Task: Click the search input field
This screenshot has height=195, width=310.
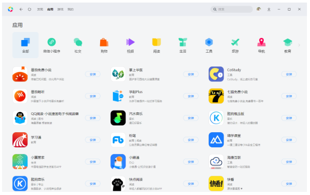Action: (232, 9)
